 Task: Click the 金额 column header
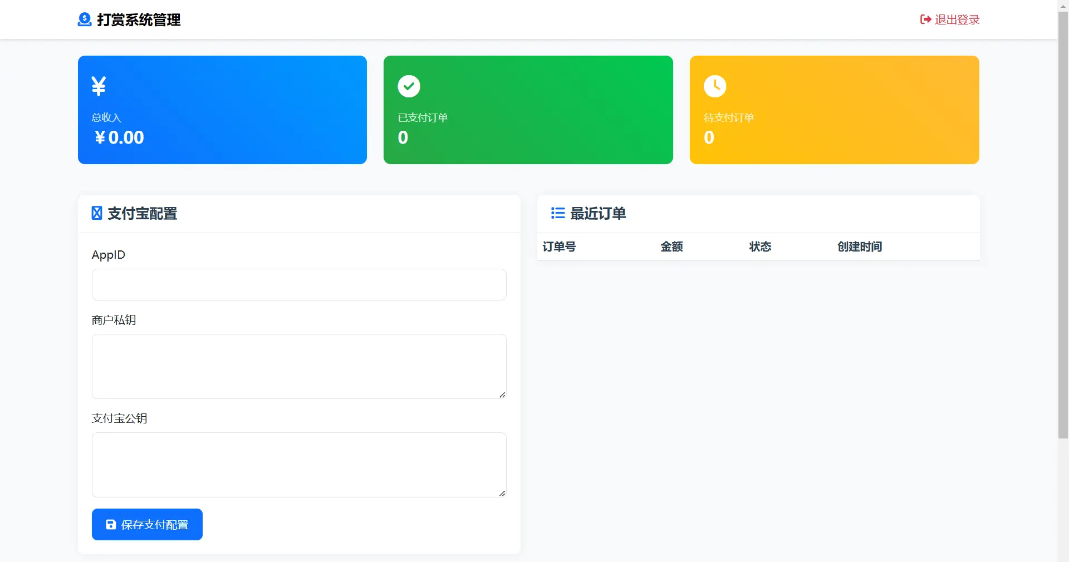(x=671, y=247)
